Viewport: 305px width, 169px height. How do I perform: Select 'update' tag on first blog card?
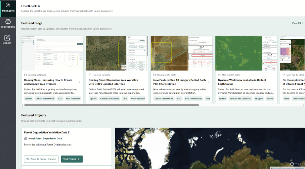pyautogui.click(x=29, y=99)
